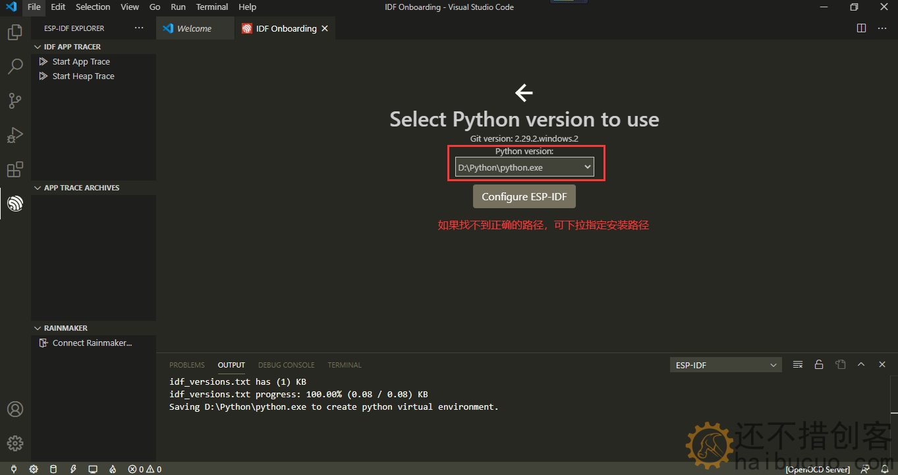
Task: Open the Search view in activity bar
Action: point(15,66)
